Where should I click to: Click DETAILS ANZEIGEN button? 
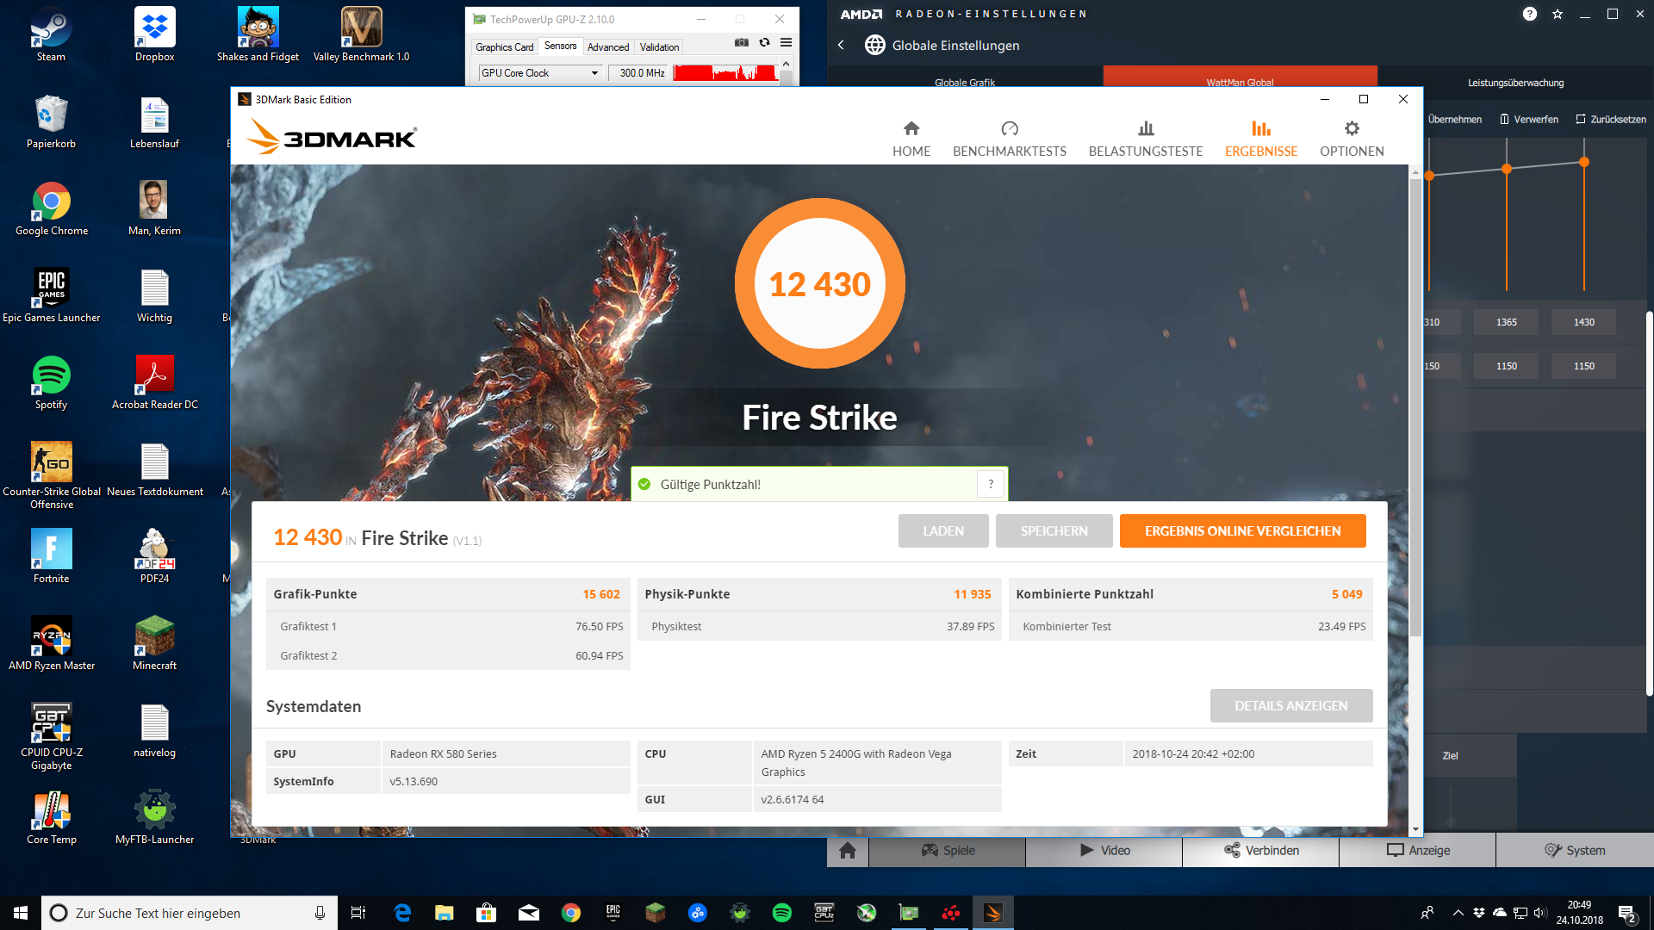pos(1290,706)
